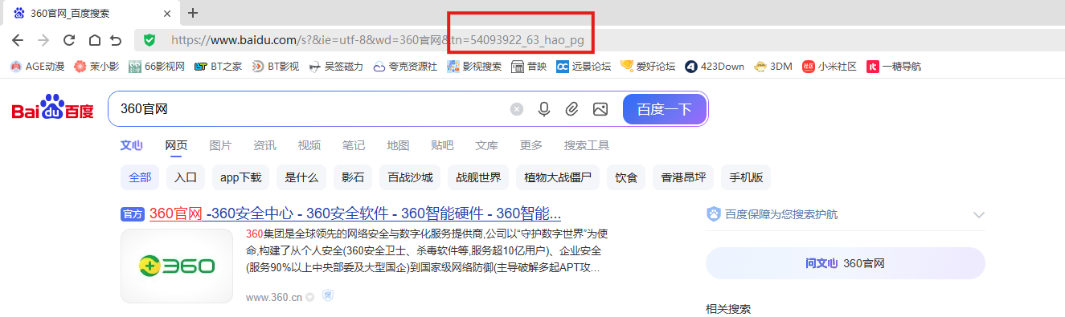Click the green security shield in address bar

[x=149, y=40]
